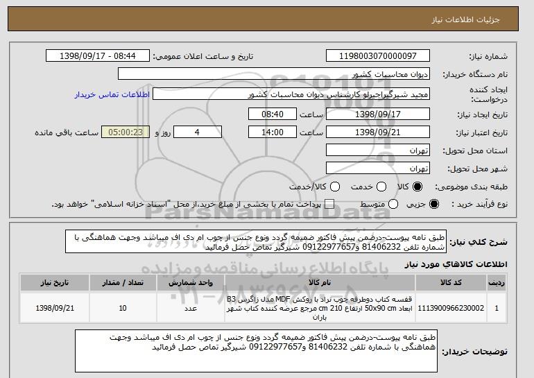Viewport: 534px width, 378px height.
Task: Click the validity time field 14:00
Action: [273, 132]
